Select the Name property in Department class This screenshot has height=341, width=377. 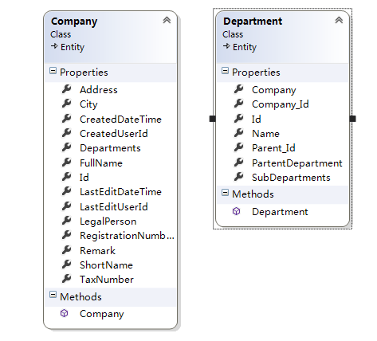click(x=265, y=134)
